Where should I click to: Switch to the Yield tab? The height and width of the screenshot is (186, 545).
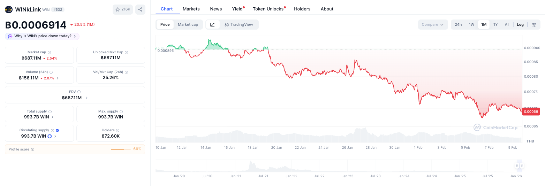tap(237, 9)
